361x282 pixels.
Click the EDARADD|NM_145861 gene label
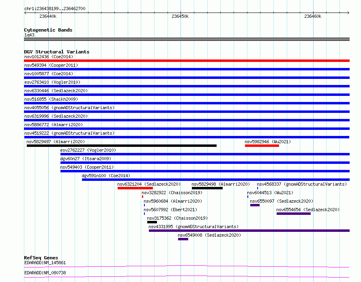45,263
